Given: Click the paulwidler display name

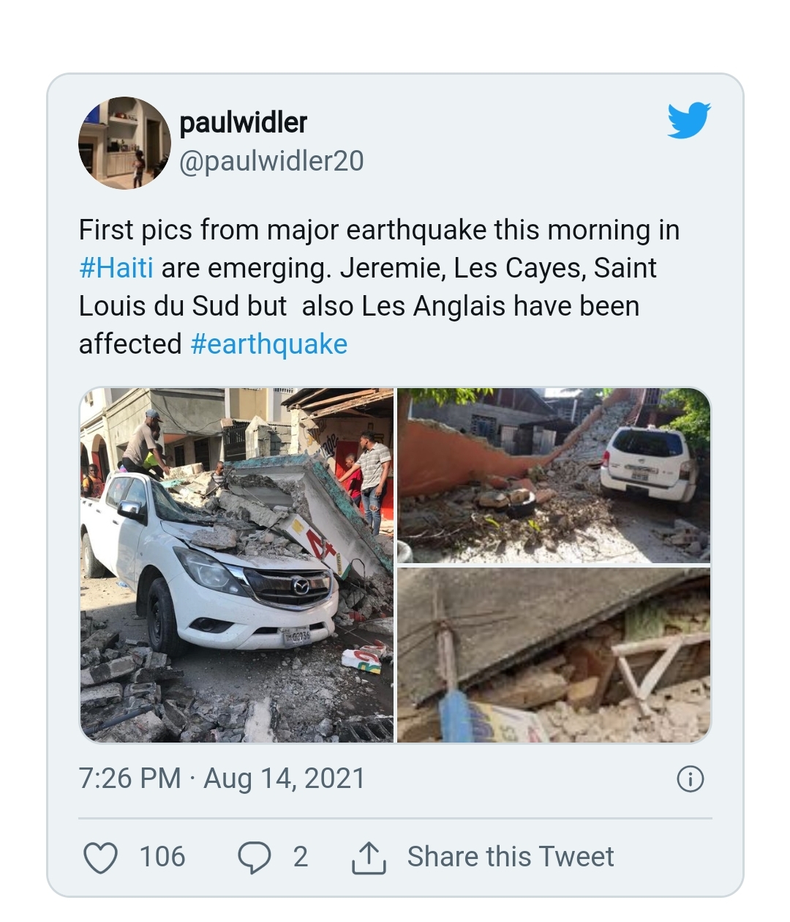Looking at the screenshot, I should tap(243, 123).
